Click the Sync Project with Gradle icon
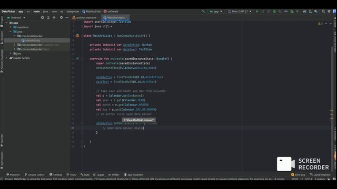Screen dimensions: 337x189 click(x=304, y=12)
